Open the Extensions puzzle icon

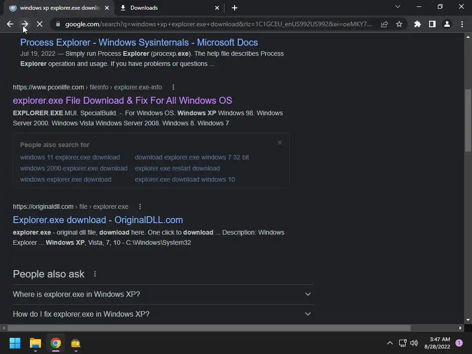(417, 24)
